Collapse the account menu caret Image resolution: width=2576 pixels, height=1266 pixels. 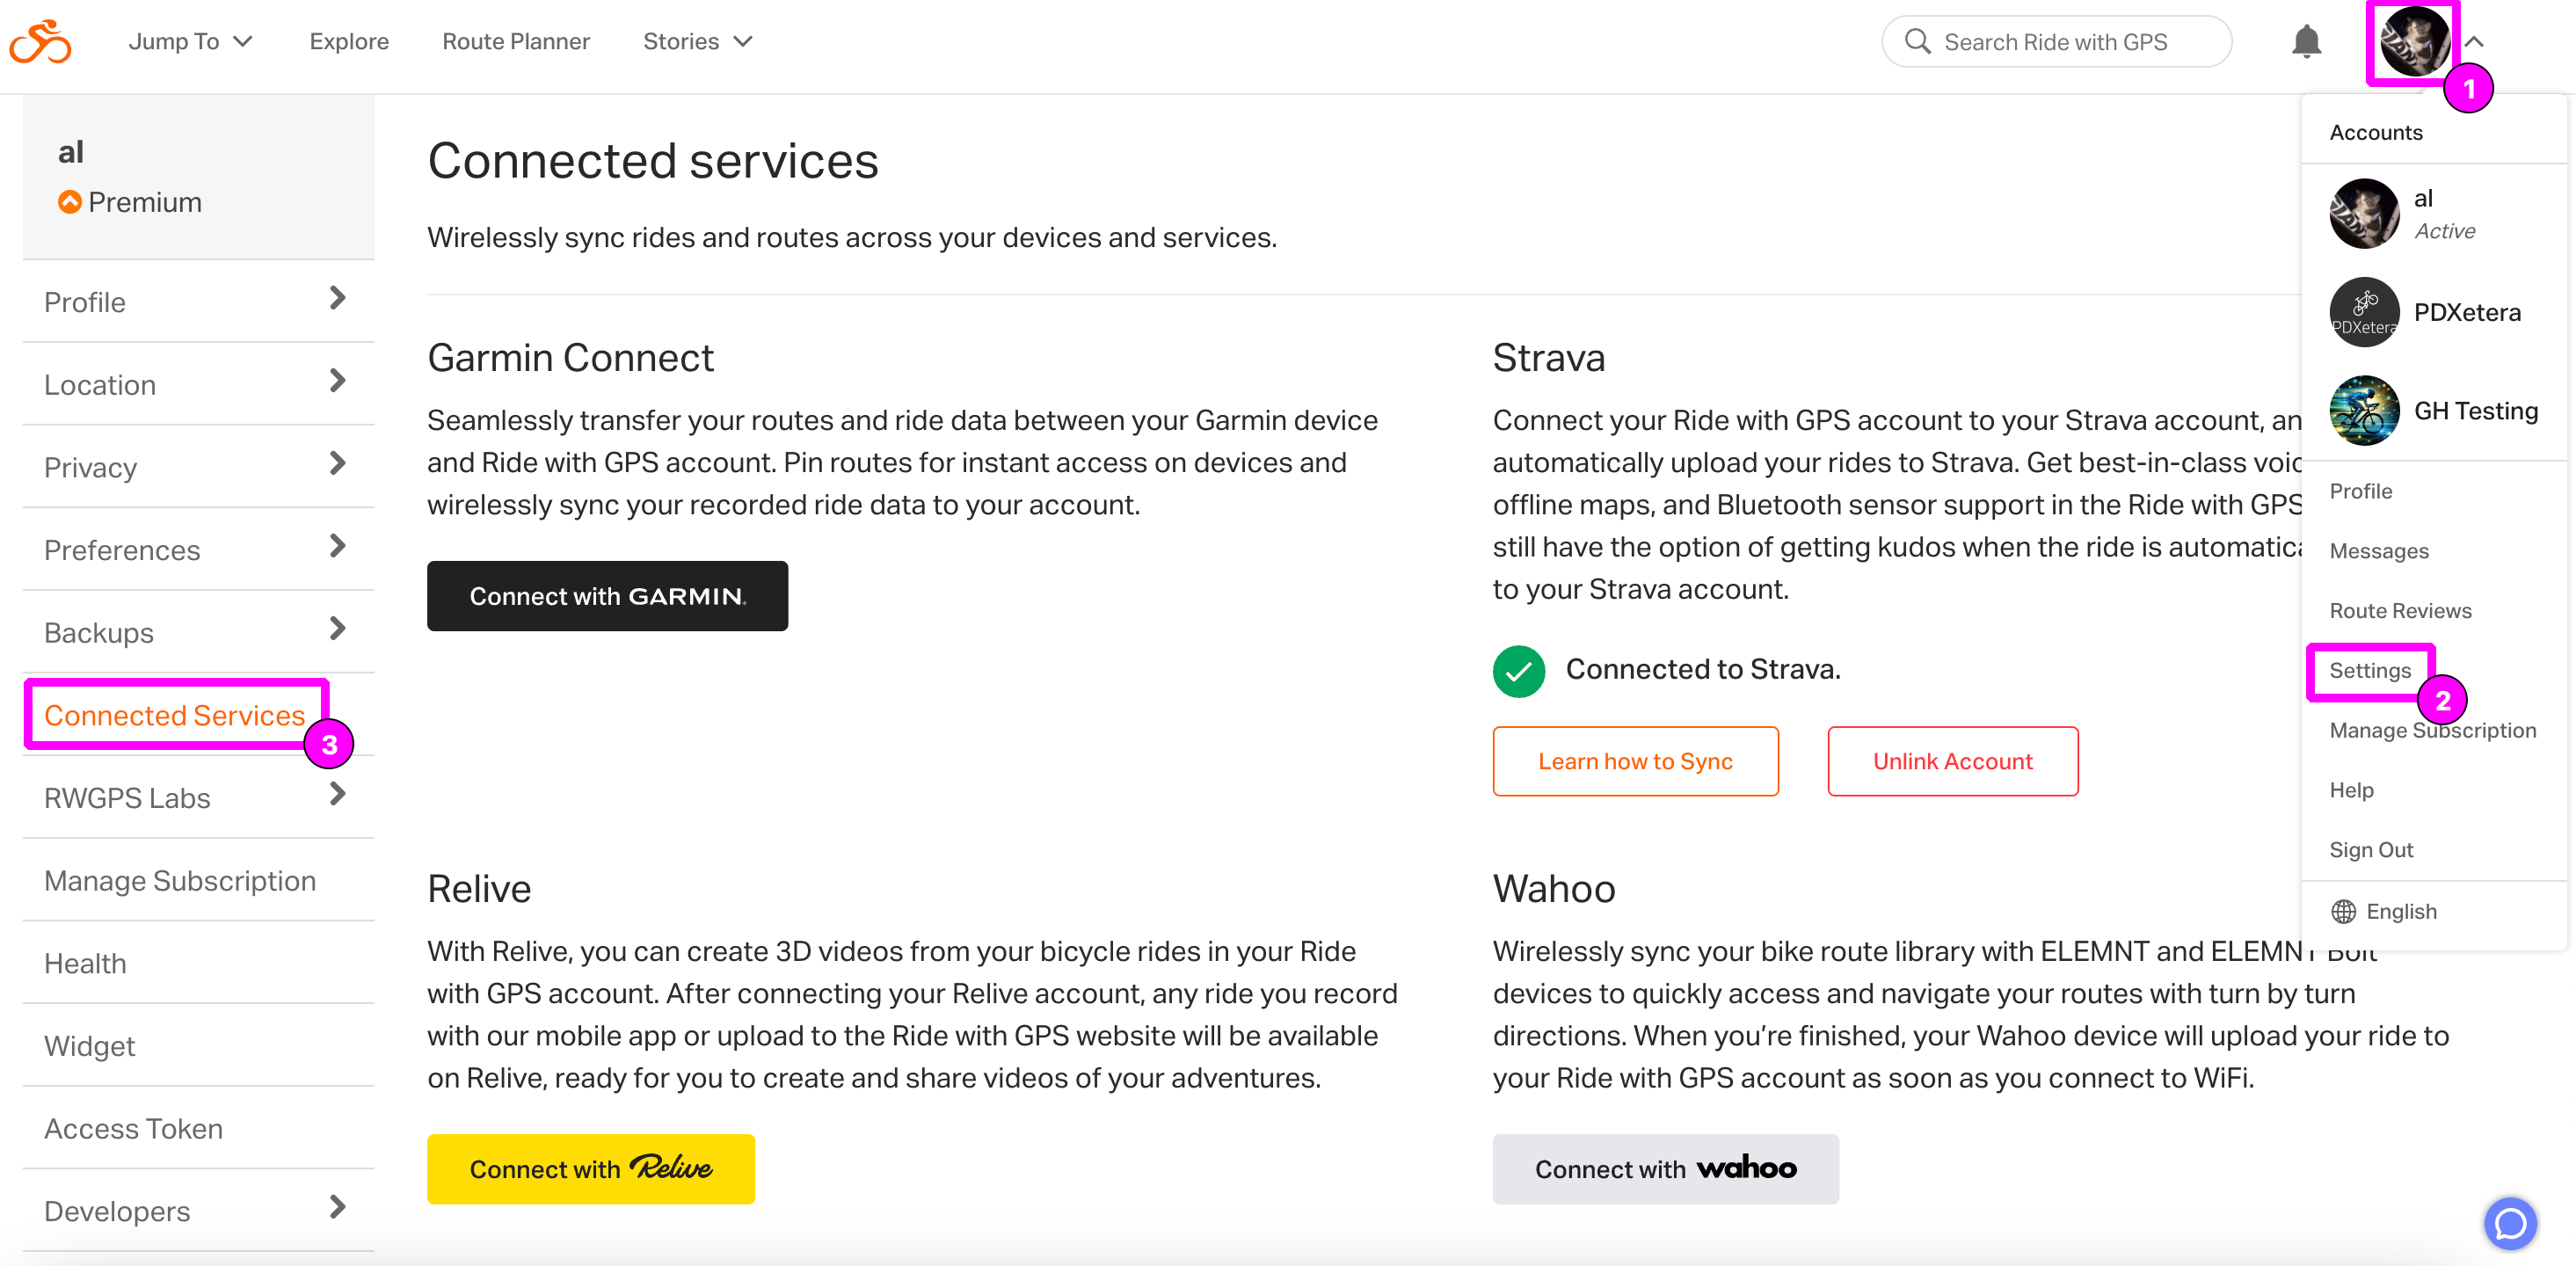[2474, 41]
